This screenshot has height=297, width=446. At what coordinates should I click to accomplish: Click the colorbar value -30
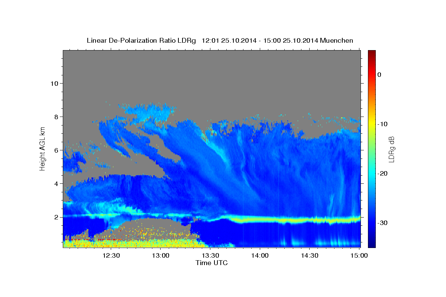(x=382, y=223)
